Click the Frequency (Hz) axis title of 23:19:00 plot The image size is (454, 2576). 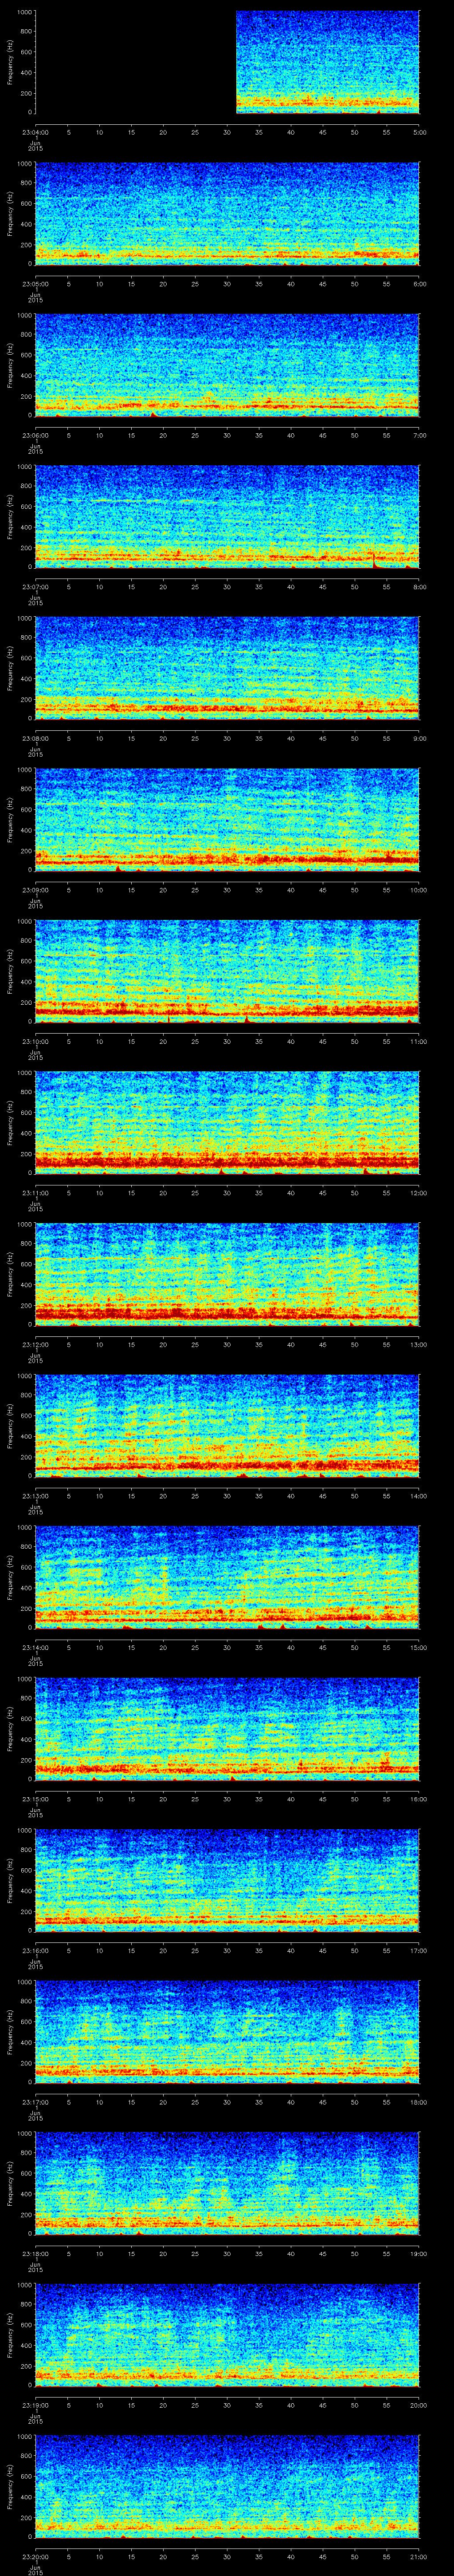pyautogui.click(x=10, y=2335)
